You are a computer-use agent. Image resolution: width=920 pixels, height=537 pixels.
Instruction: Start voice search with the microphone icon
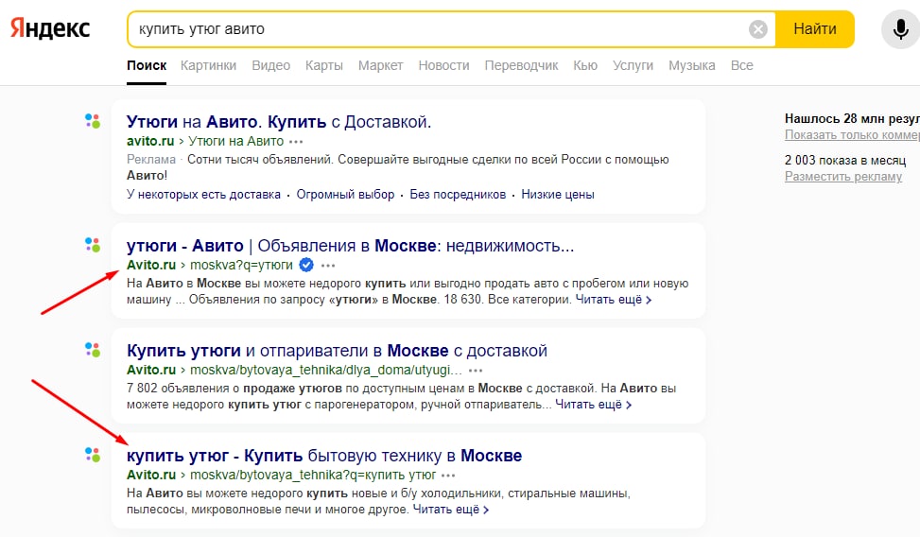901,28
